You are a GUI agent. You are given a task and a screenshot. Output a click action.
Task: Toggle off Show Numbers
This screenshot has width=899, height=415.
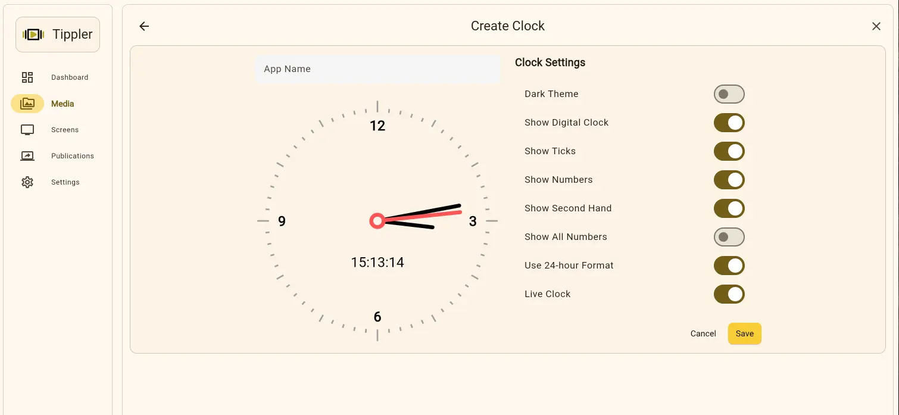pos(729,180)
